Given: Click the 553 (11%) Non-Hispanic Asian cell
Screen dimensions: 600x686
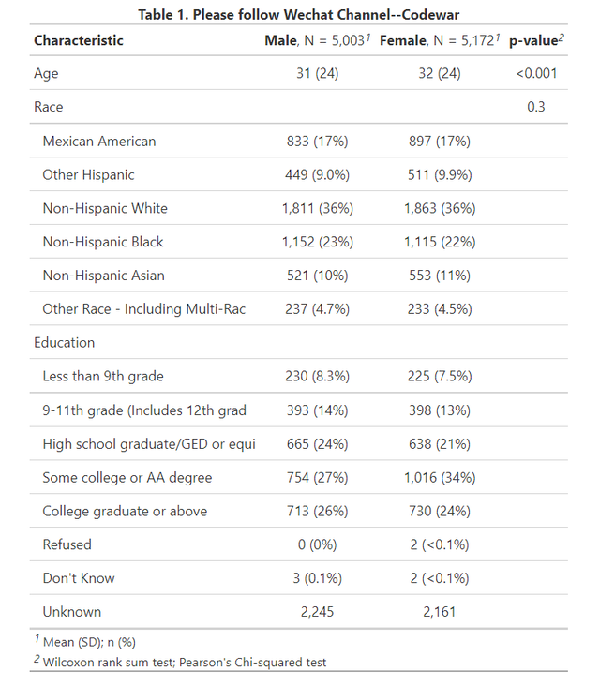Looking at the screenshot, I should tap(440, 276).
